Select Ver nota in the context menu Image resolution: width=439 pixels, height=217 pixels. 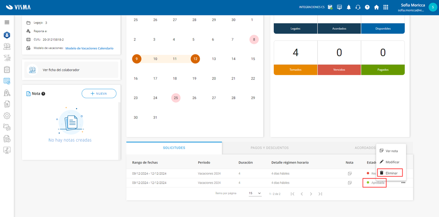[x=391, y=151]
